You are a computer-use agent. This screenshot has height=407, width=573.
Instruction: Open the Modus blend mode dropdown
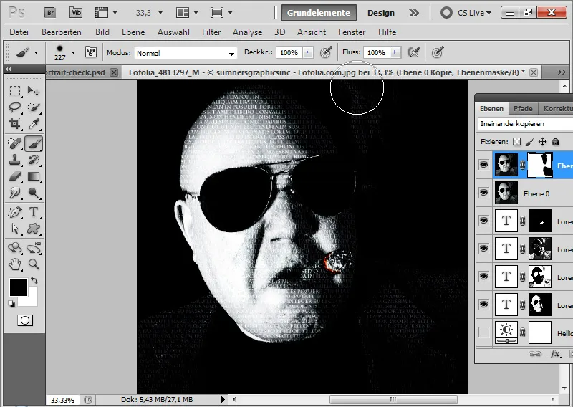(231, 54)
